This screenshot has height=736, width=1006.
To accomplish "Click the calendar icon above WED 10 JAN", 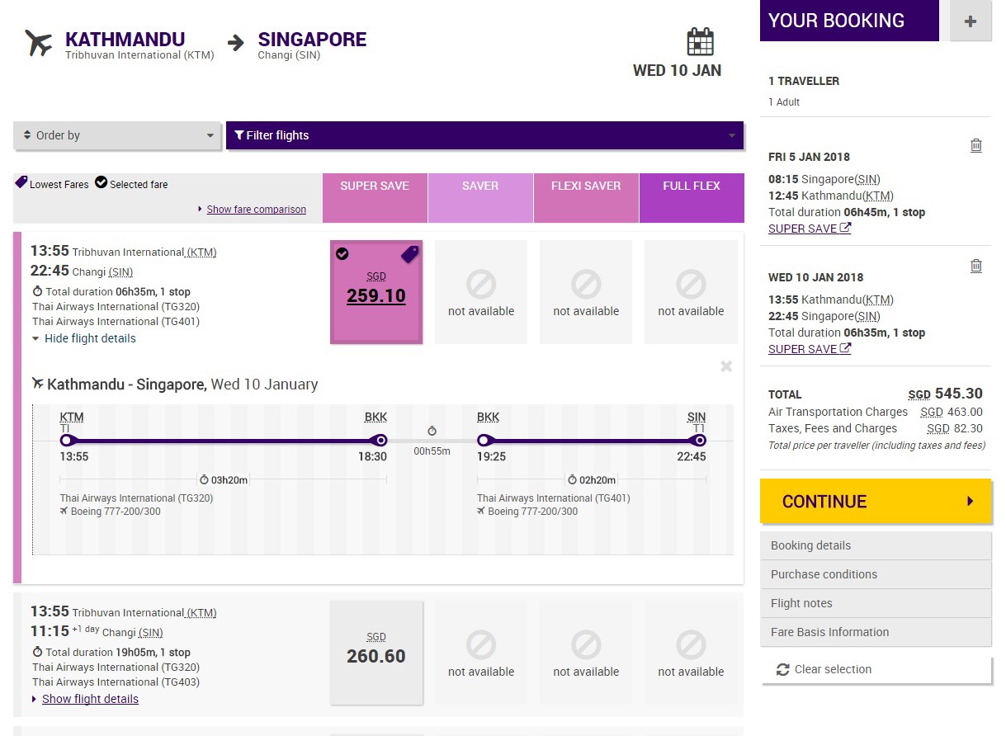I will [x=700, y=41].
